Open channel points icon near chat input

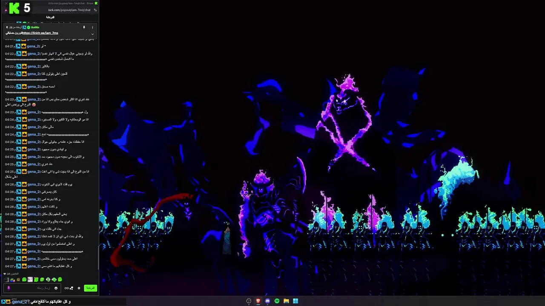pos(71,288)
